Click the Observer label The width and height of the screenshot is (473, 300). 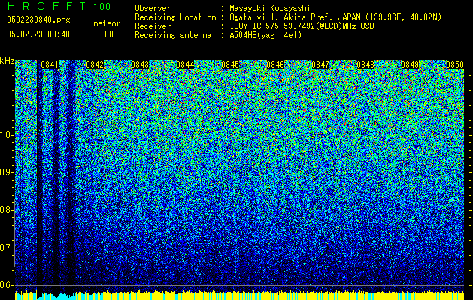(x=153, y=8)
